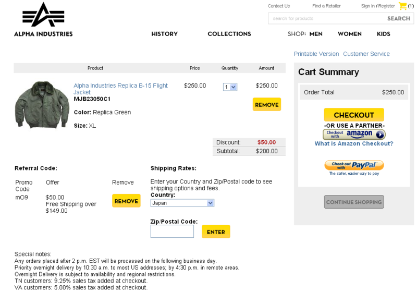The height and width of the screenshot is (292, 417).
Task: Click the SEARCH button
Action: coord(398,18)
